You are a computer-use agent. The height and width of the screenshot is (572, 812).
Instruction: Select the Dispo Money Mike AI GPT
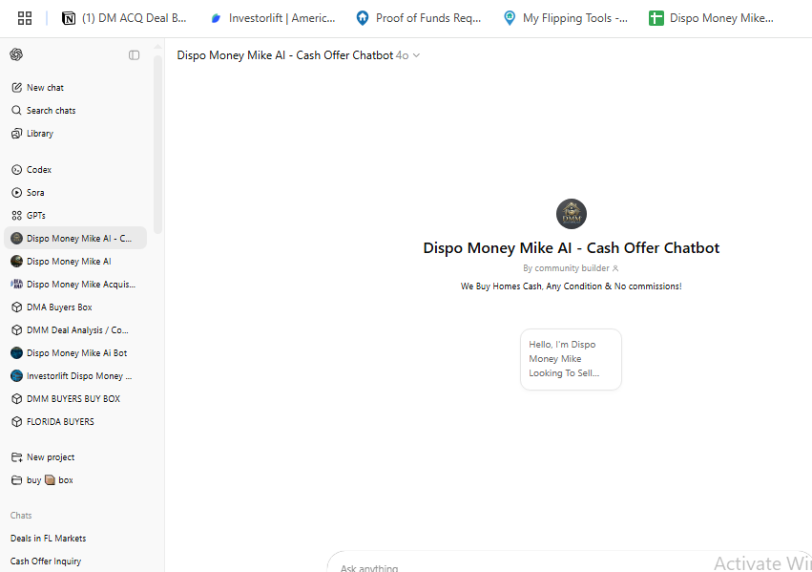(x=75, y=261)
